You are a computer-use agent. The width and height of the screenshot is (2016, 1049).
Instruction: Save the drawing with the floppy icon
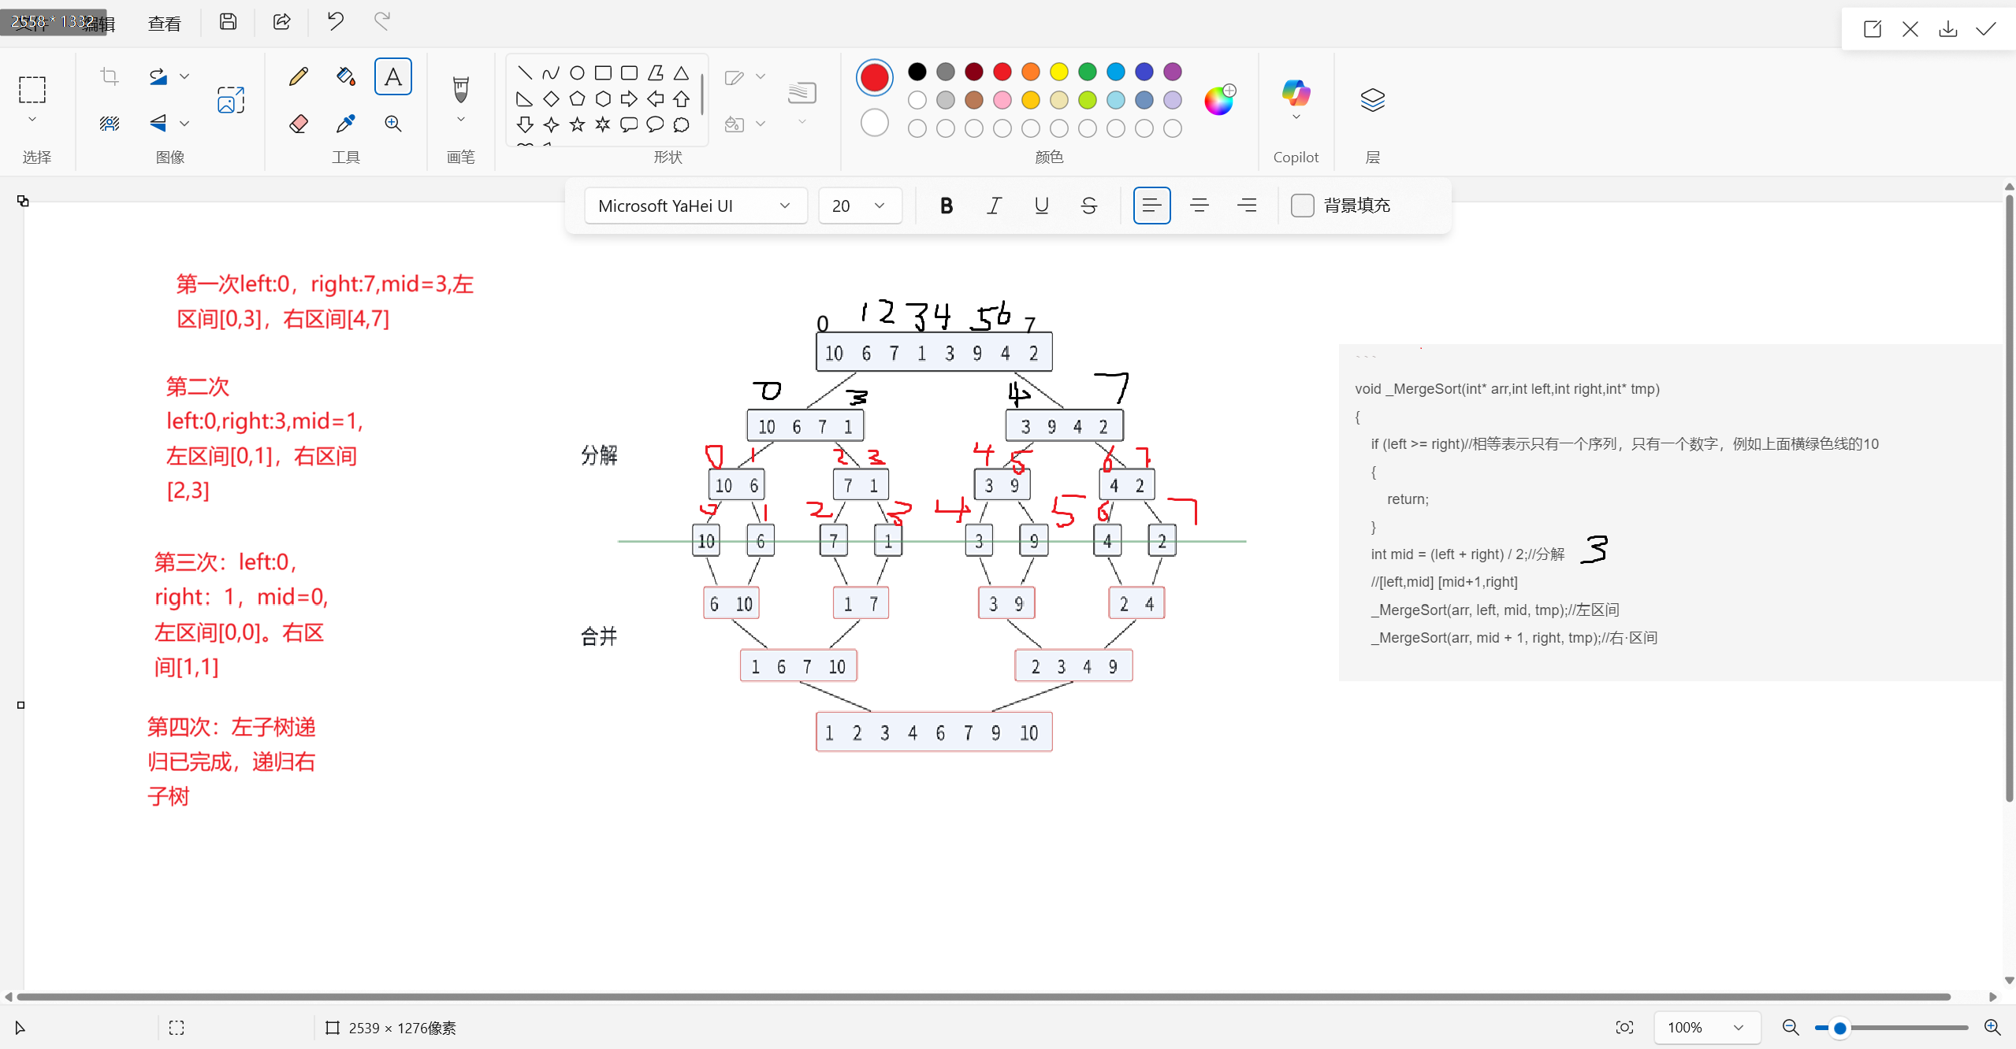coord(228,21)
